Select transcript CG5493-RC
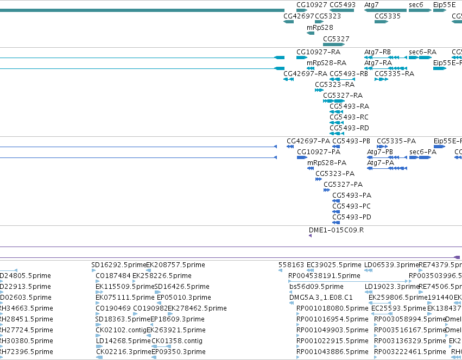 click(x=349, y=117)
